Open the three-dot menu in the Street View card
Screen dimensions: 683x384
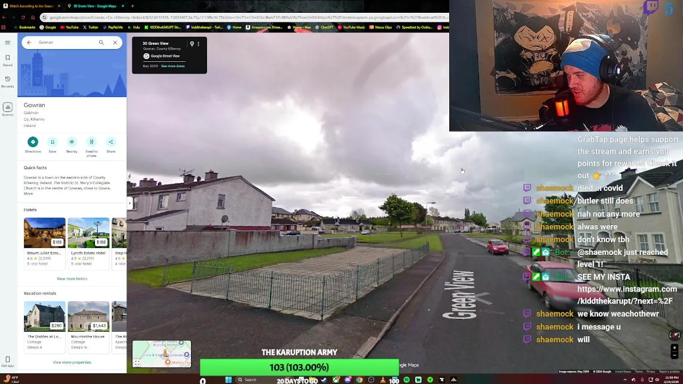(x=198, y=44)
